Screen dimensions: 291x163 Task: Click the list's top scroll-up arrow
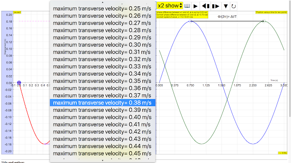(102, 2)
